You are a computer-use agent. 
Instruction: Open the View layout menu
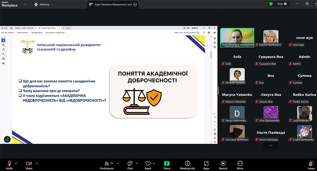point(282,4)
